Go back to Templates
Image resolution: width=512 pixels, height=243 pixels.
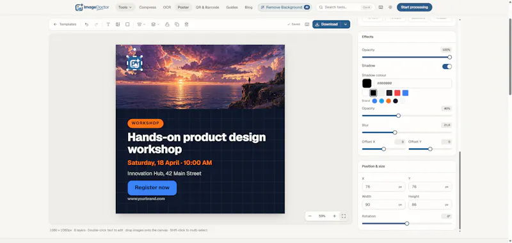coord(65,24)
